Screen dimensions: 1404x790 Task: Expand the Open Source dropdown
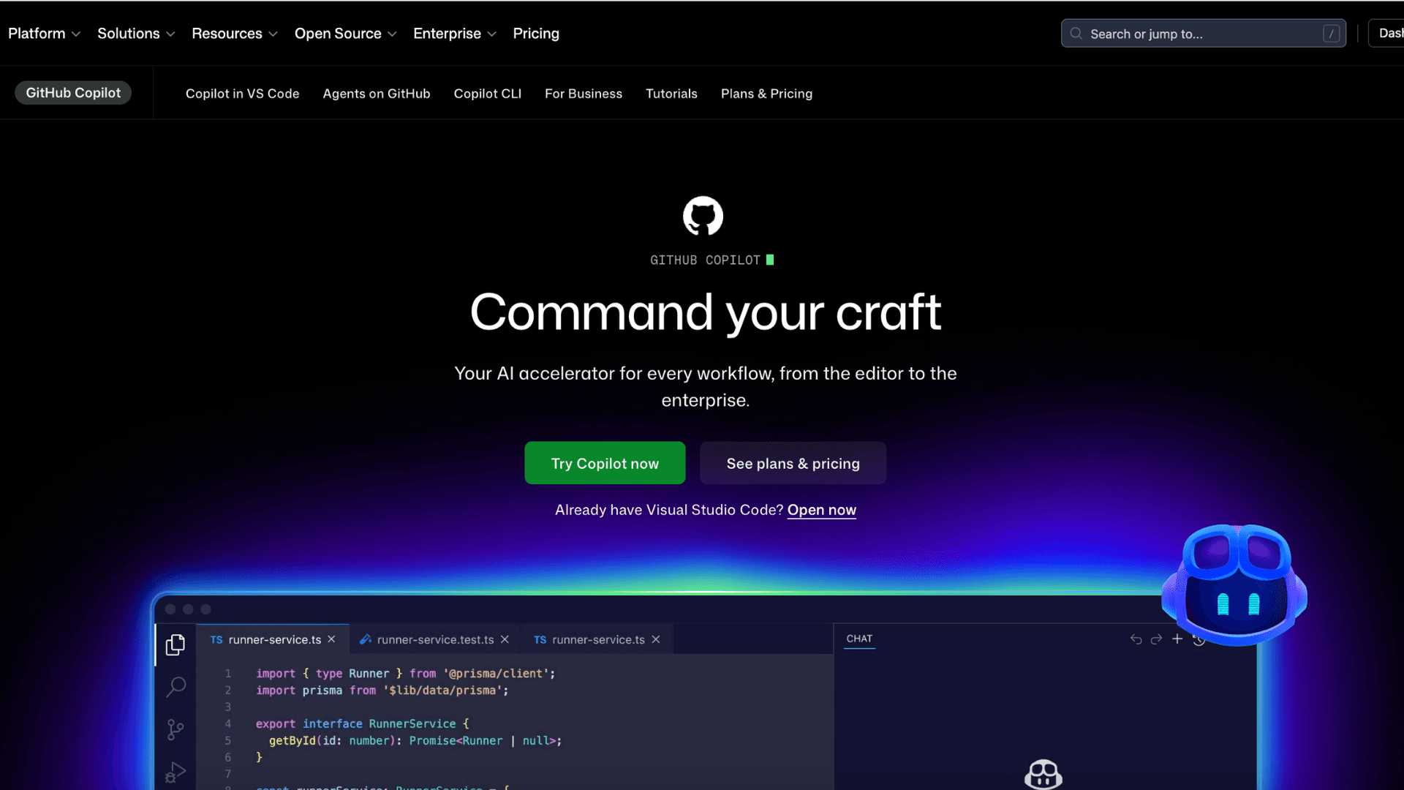(x=345, y=34)
